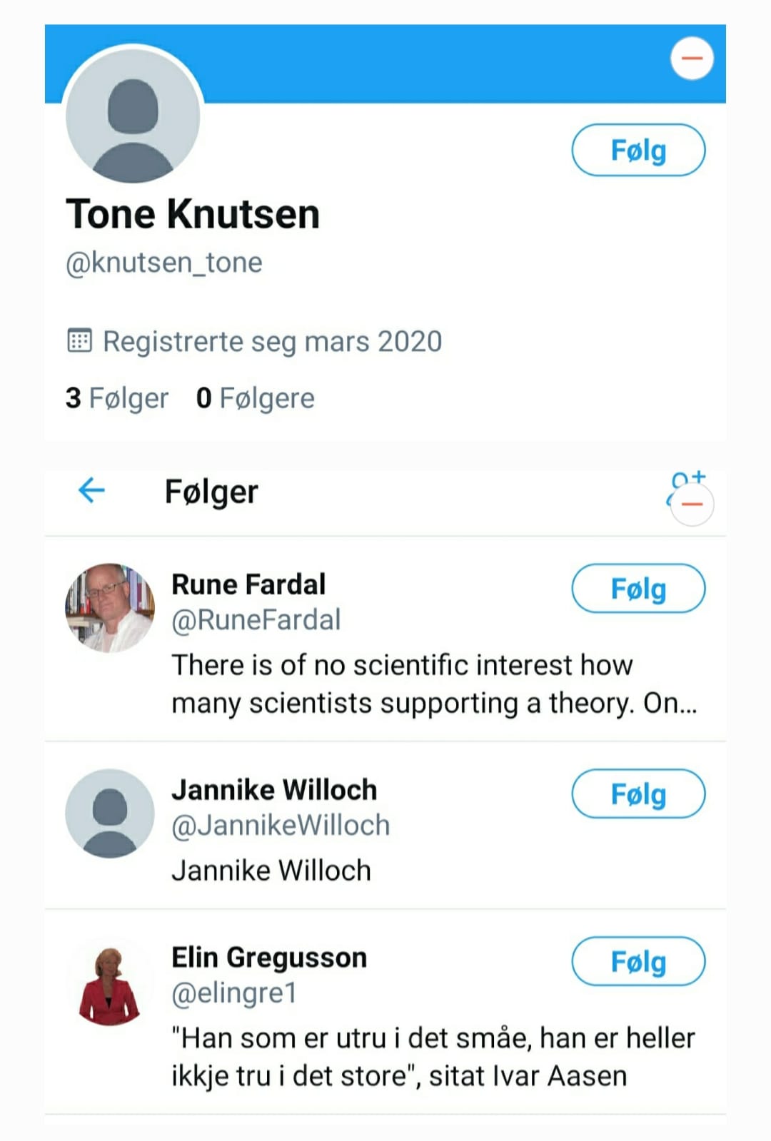Open the 0 Følgere list link
Image resolution: width=771 pixels, height=1141 pixels.
[256, 398]
